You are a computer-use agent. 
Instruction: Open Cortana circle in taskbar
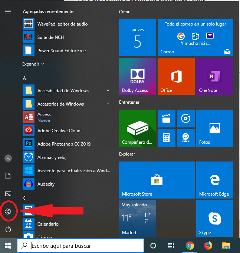pyautogui.click(x=153, y=246)
